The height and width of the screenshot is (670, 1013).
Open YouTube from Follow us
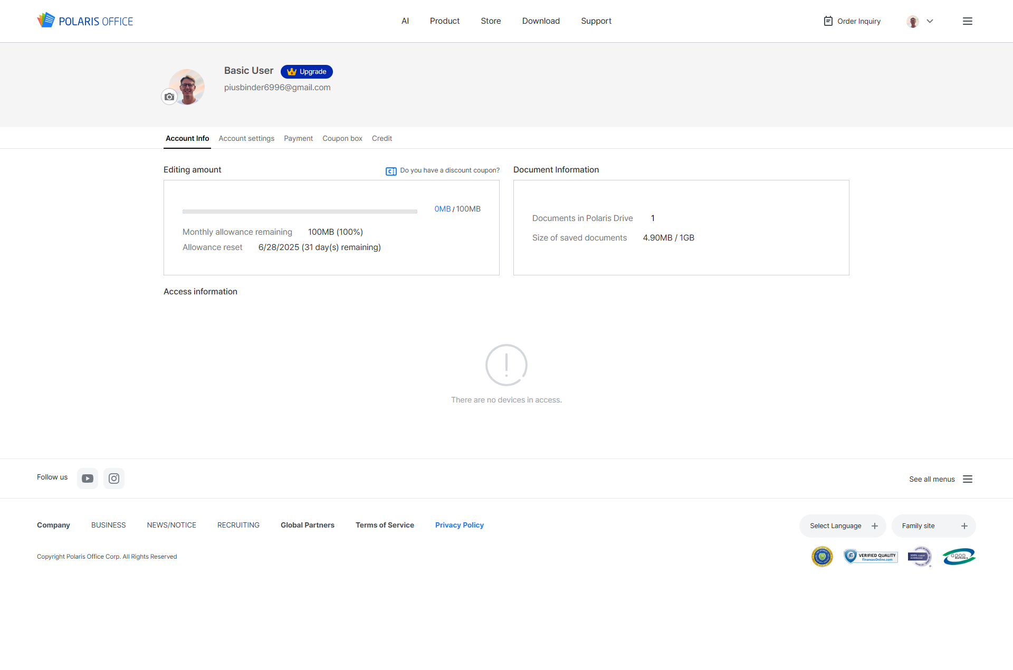click(88, 478)
